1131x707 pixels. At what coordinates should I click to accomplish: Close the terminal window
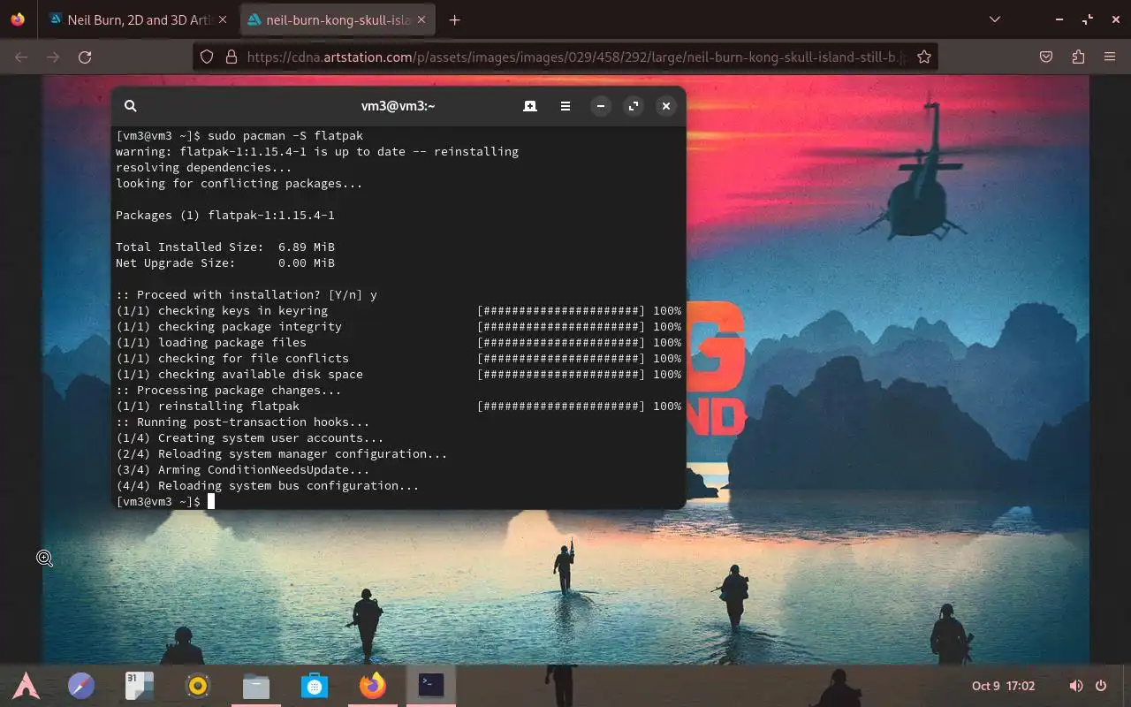(x=666, y=106)
